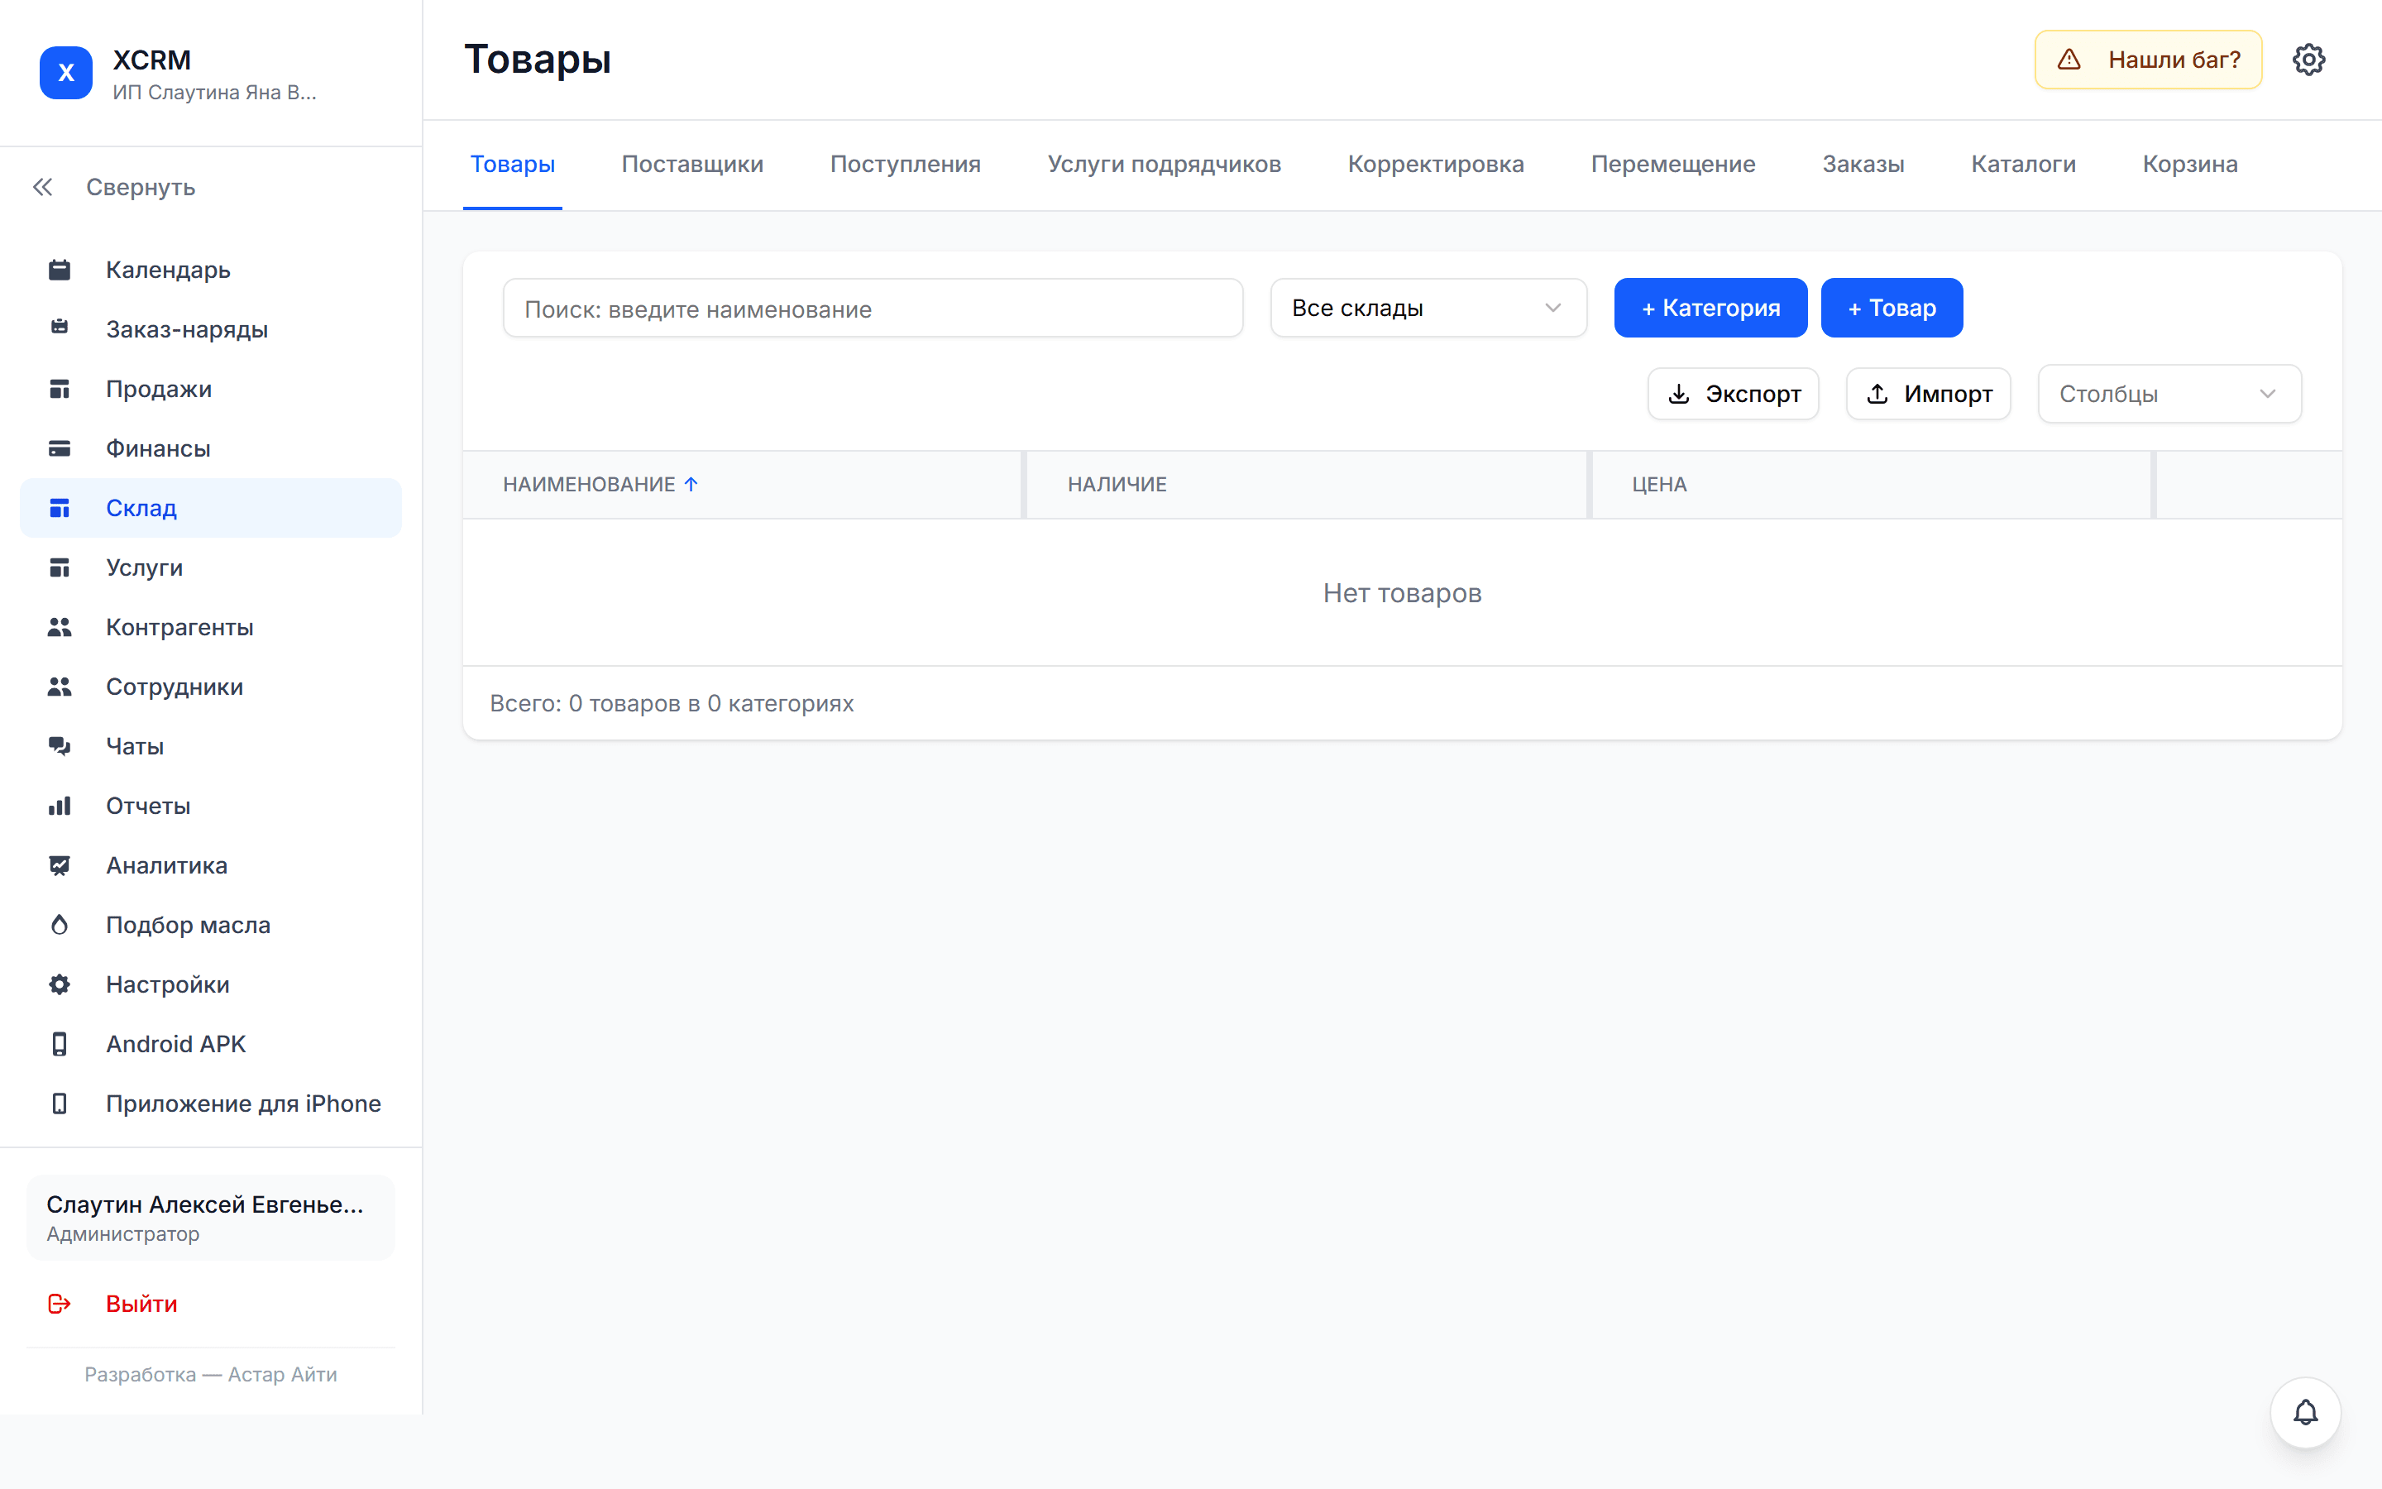Click the Склад sidebar icon

pos(59,508)
